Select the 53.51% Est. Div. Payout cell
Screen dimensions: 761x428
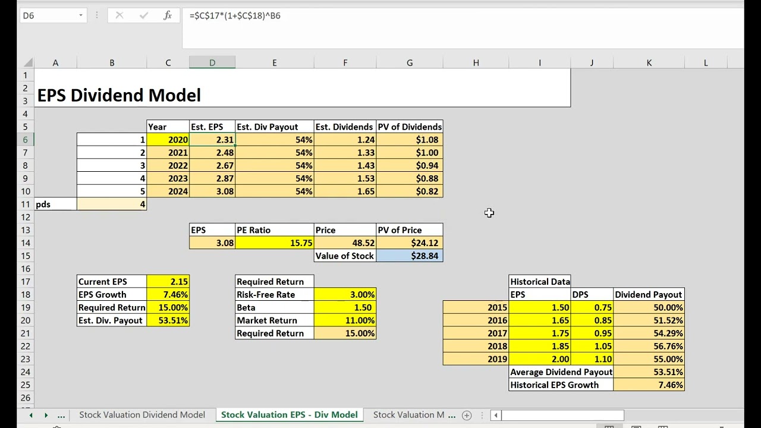pyautogui.click(x=168, y=320)
